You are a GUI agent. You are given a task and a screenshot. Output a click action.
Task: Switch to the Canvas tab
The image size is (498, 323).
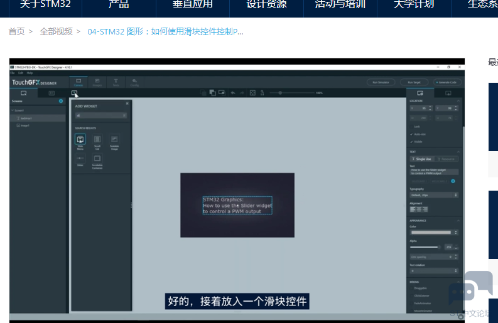pos(78,82)
